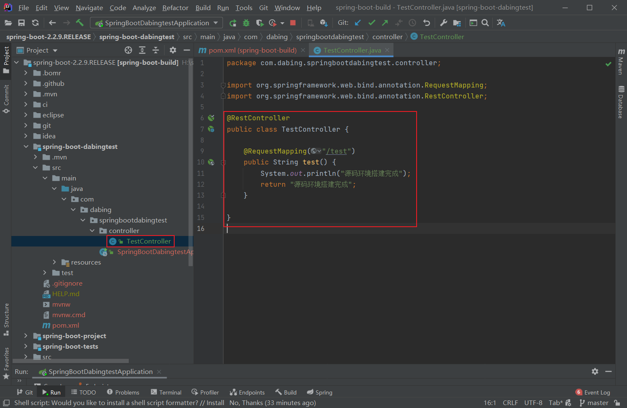Build the project with the hammer icon
627x408 pixels.
(80, 23)
